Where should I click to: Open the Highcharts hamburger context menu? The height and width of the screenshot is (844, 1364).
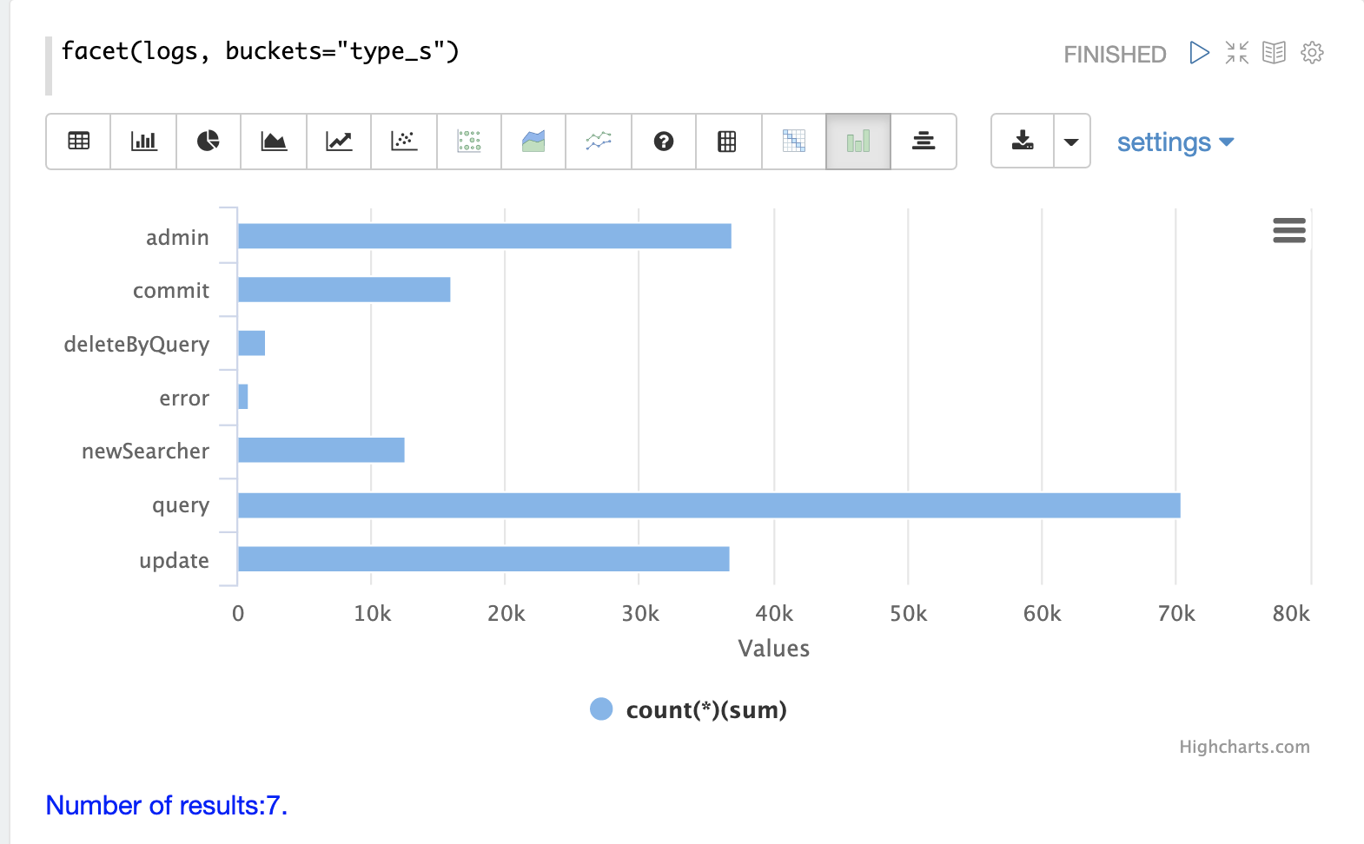[x=1288, y=230]
